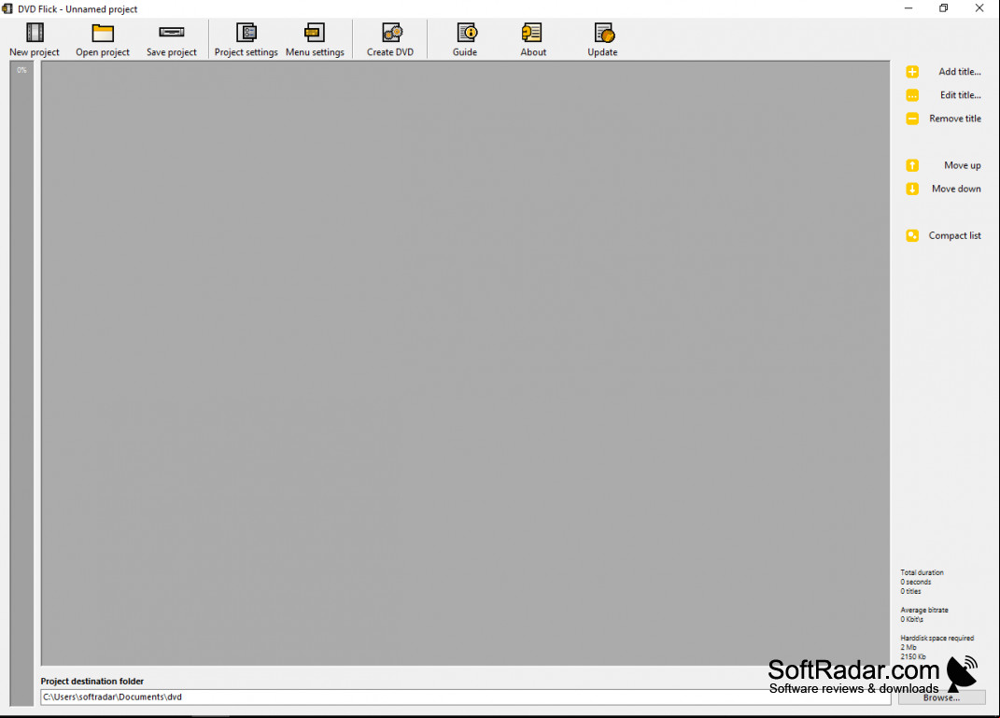The height and width of the screenshot is (718, 1000).
Task: Restore down the DVD Flick window
Action: tap(944, 8)
